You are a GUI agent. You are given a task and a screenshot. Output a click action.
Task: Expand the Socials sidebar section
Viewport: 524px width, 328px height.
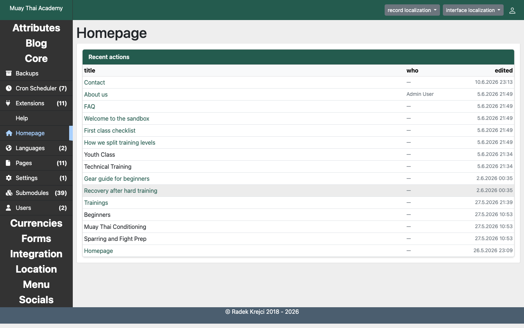coord(36,300)
